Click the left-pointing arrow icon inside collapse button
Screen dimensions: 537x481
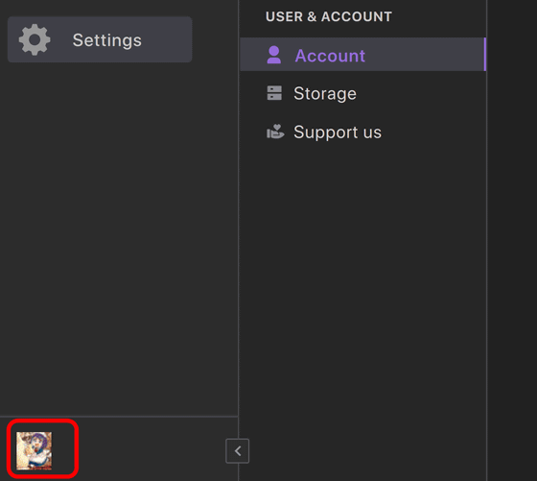pos(238,451)
